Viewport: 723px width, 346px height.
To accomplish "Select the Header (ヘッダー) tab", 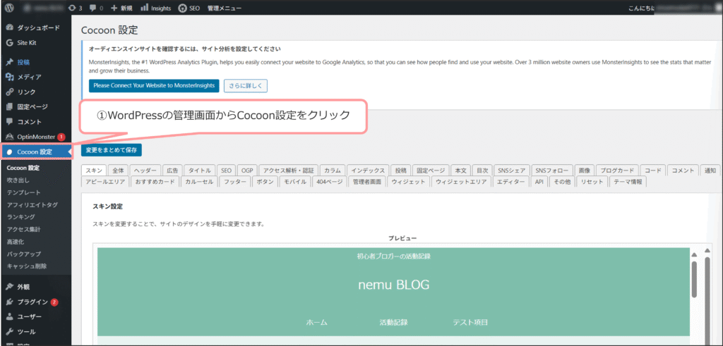I will coord(145,171).
